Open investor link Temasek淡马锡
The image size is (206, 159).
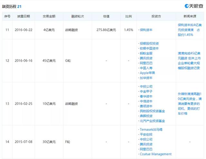point(151,129)
